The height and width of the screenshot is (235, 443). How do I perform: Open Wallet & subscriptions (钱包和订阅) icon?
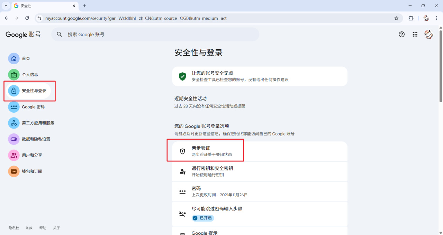(x=14, y=171)
